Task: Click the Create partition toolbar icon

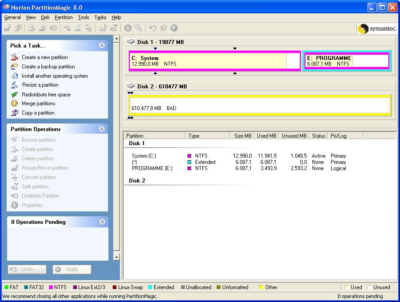Action: tap(32, 28)
